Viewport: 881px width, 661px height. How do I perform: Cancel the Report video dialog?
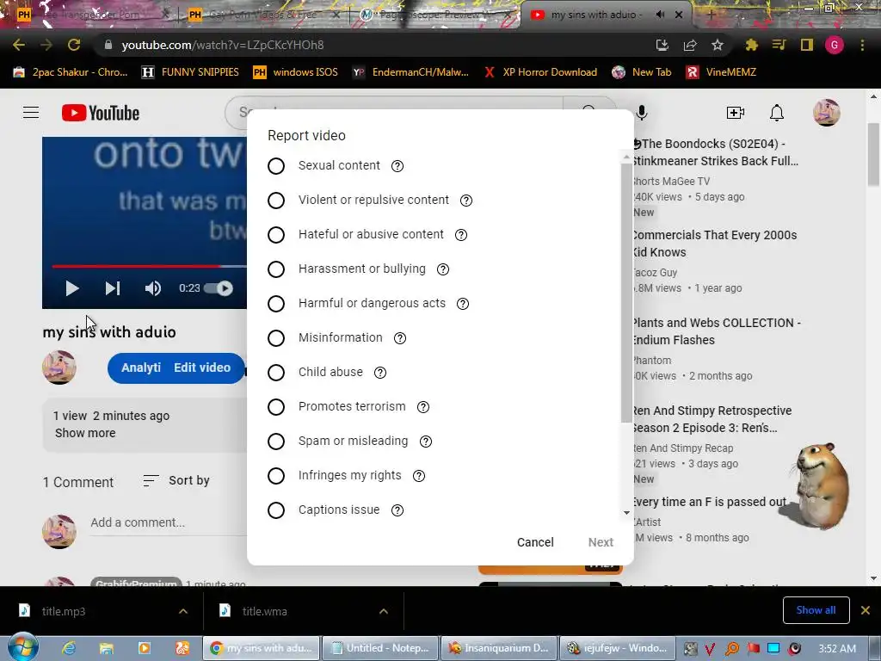pyautogui.click(x=535, y=542)
